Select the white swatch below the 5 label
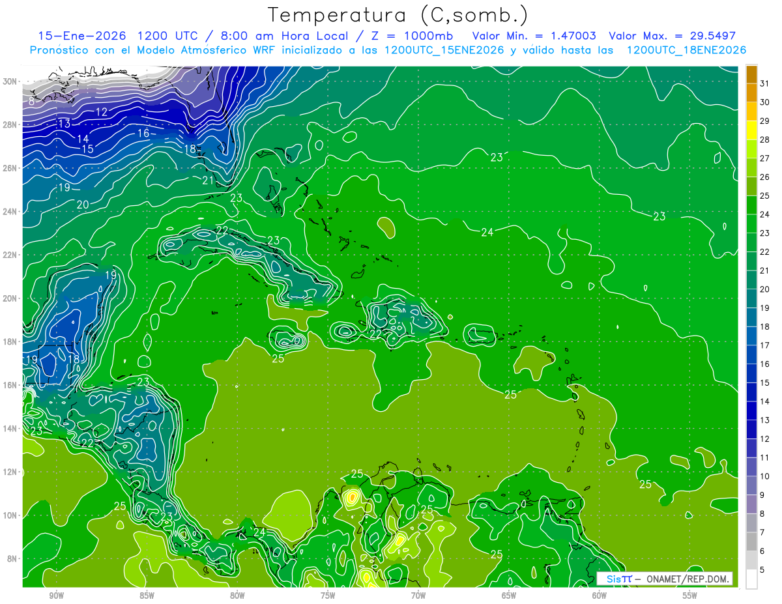This screenshot has width=782, height=604. (x=751, y=579)
